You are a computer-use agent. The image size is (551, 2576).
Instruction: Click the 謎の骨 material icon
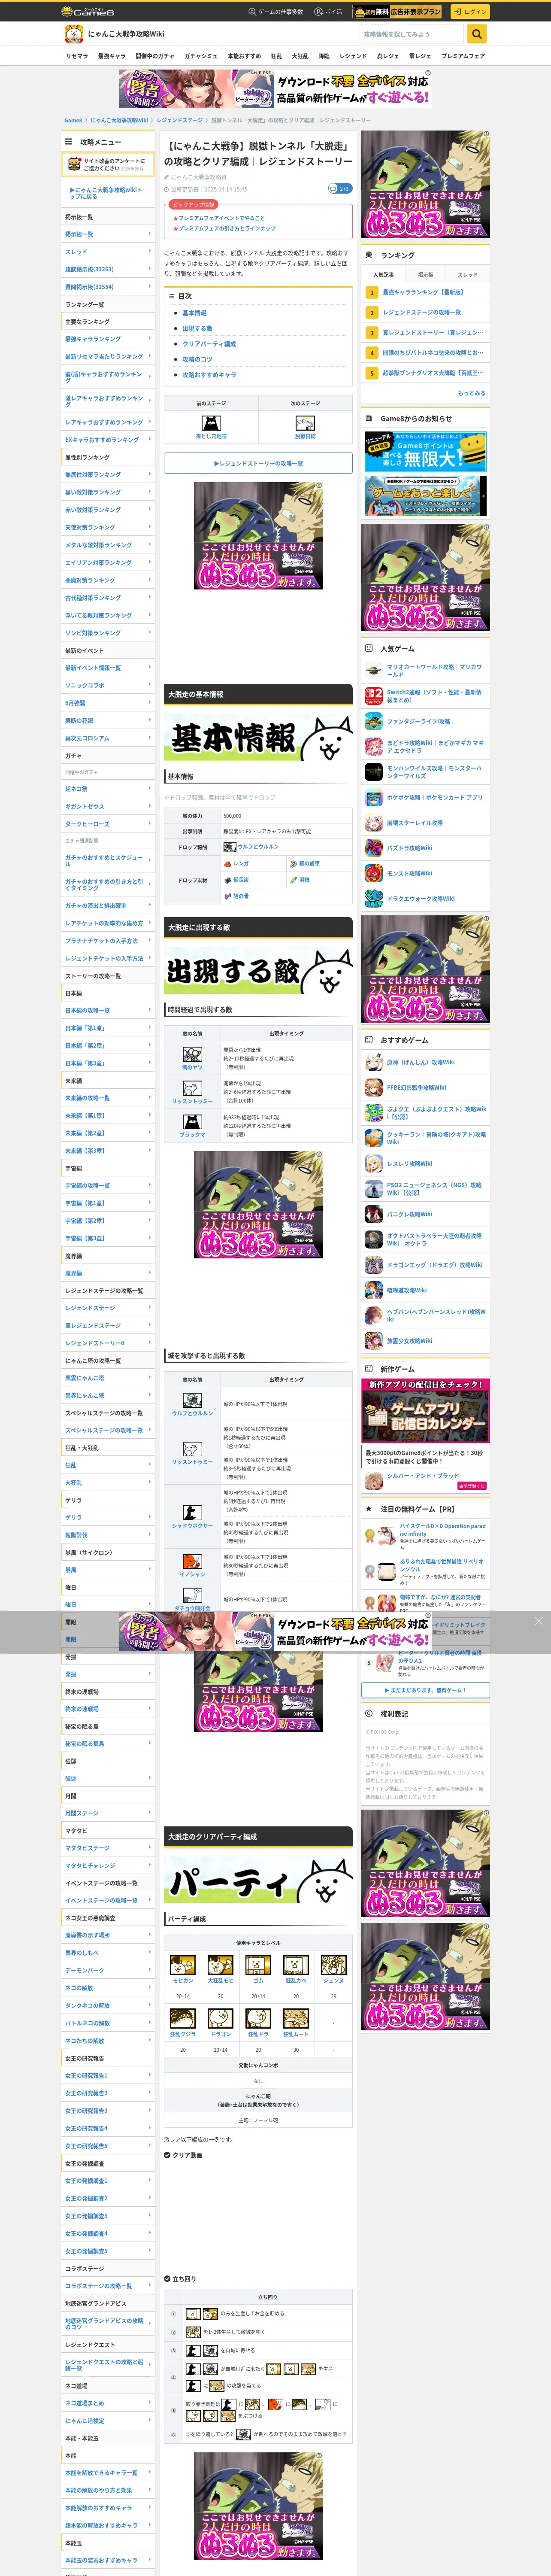coord(228,896)
